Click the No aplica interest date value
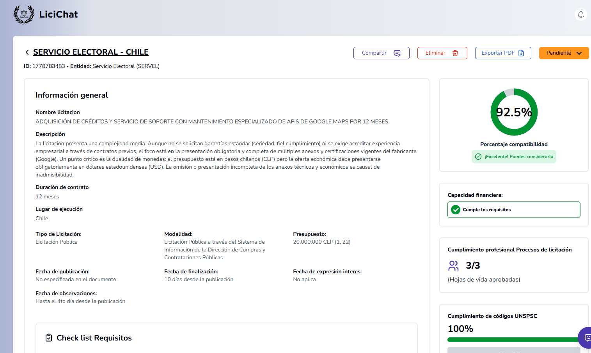Image resolution: width=591 pixels, height=353 pixels. 304,279
